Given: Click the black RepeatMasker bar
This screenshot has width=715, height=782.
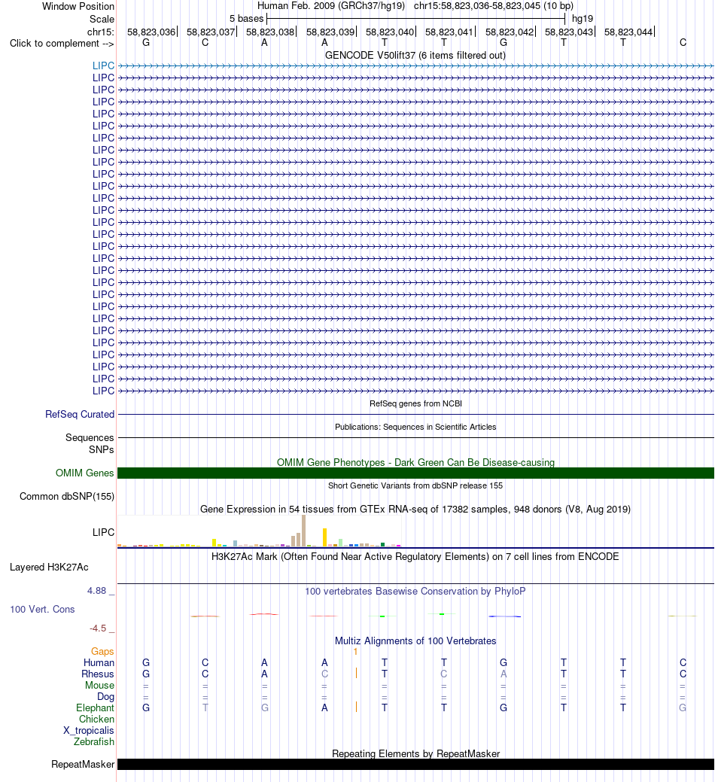Looking at the screenshot, I should 416,765.
